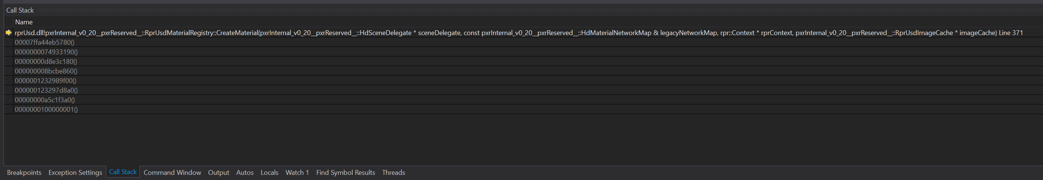Click the yellow current-frame arrow icon

click(x=9, y=33)
